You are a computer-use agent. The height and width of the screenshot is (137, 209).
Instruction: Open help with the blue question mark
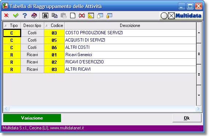(x=25, y=16)
